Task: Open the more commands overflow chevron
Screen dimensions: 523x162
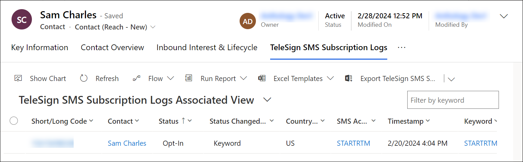Action: 451,79
